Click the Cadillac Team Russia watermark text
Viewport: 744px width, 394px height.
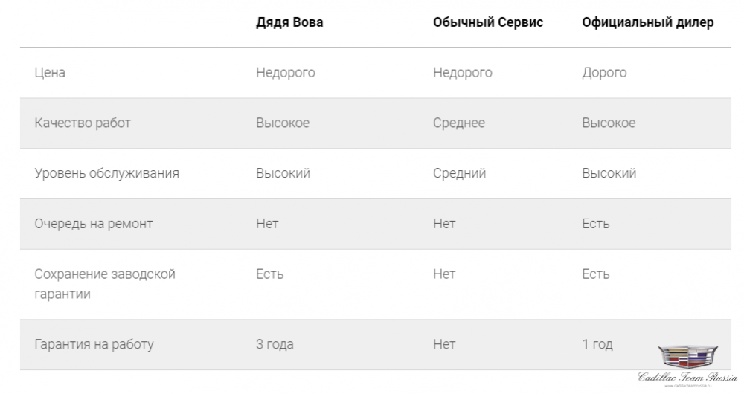point(687,377)
